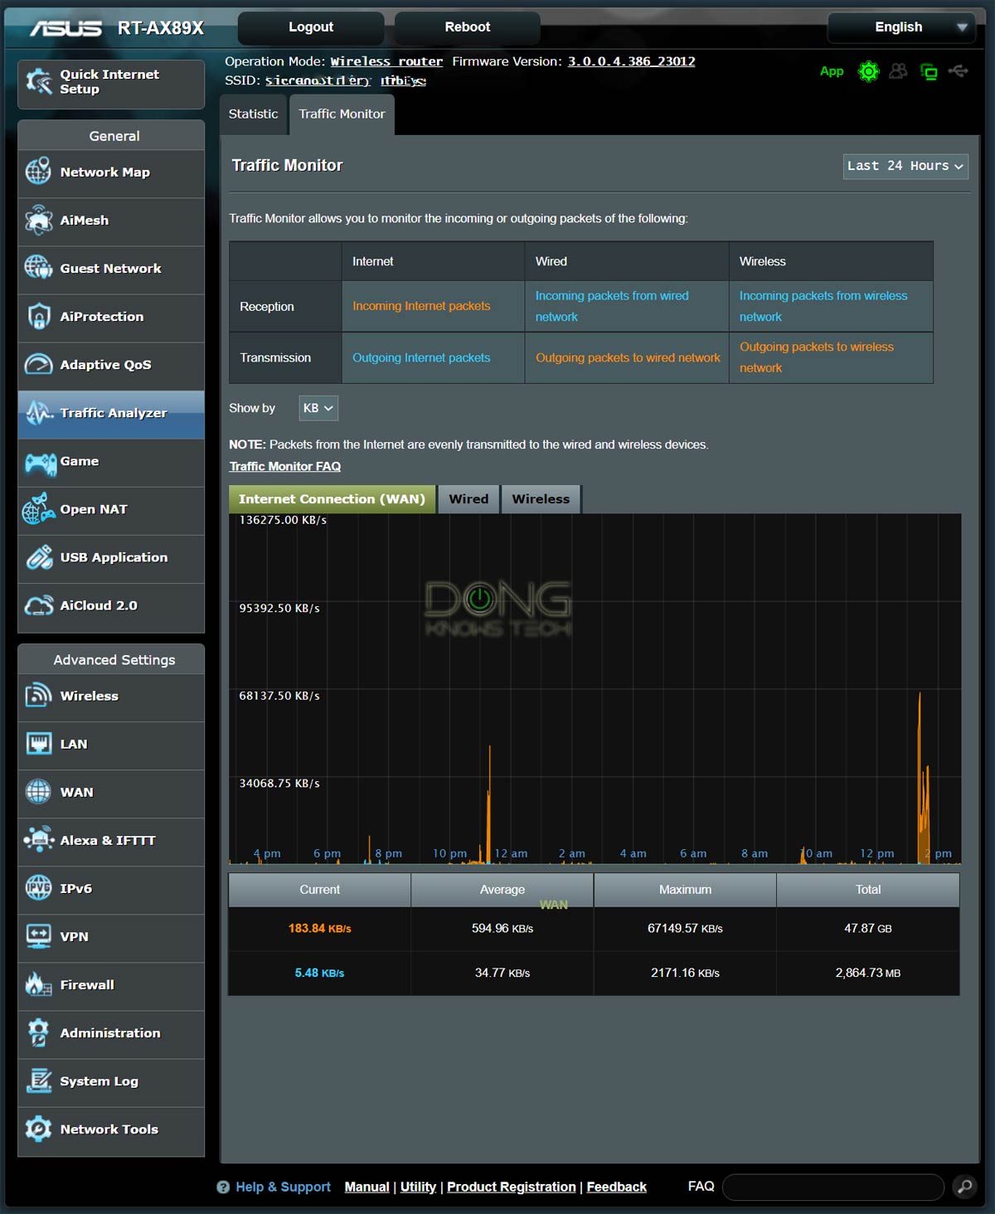Click the total "2,864.73 MB" value
This screenshot has height=1214, width=995.
pos(868,973)
